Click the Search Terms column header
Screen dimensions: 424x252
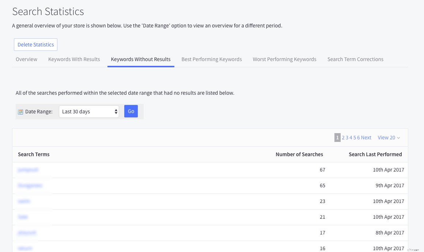click(x=34, y=154)
